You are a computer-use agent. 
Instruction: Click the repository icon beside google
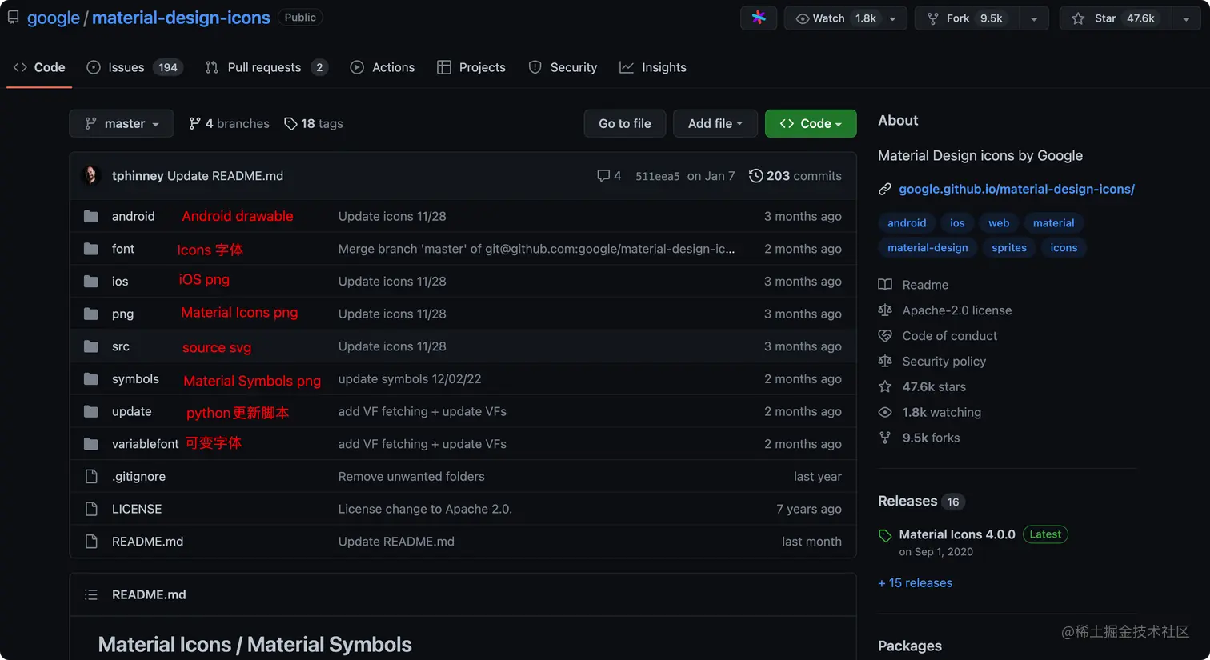click(13, 18)
